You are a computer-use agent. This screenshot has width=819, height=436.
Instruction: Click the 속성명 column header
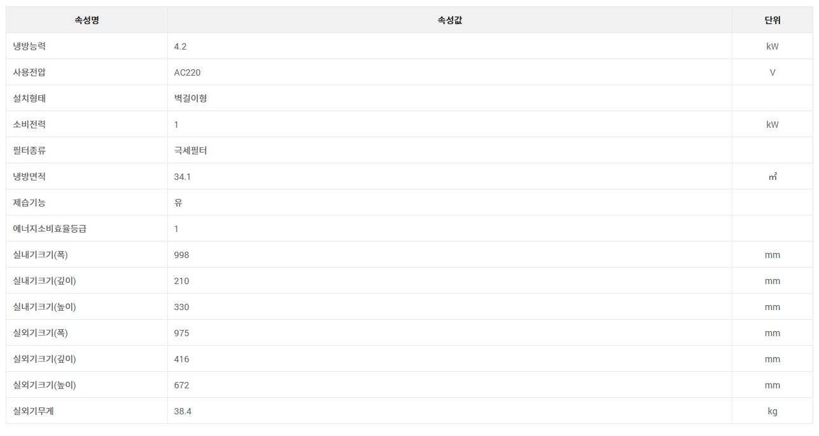pos(87,20)
